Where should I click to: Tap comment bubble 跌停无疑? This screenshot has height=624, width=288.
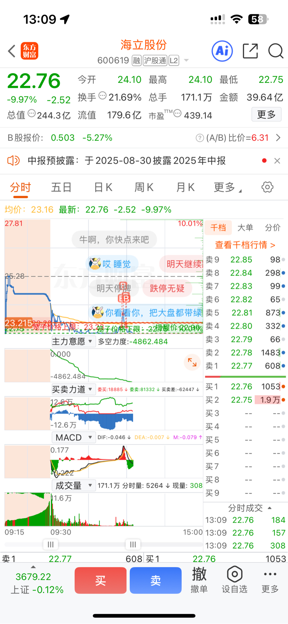pos(167,288)
